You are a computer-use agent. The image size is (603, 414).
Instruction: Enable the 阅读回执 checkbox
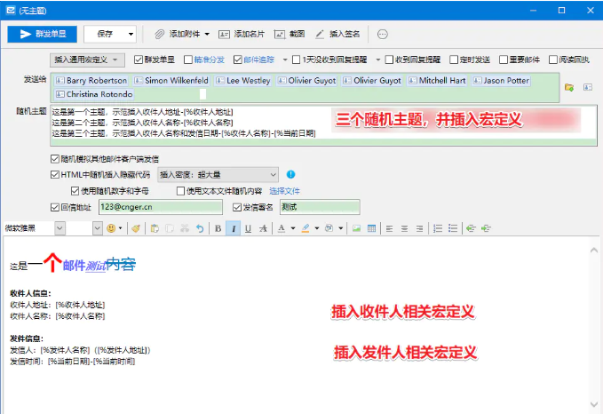(553, 60)
